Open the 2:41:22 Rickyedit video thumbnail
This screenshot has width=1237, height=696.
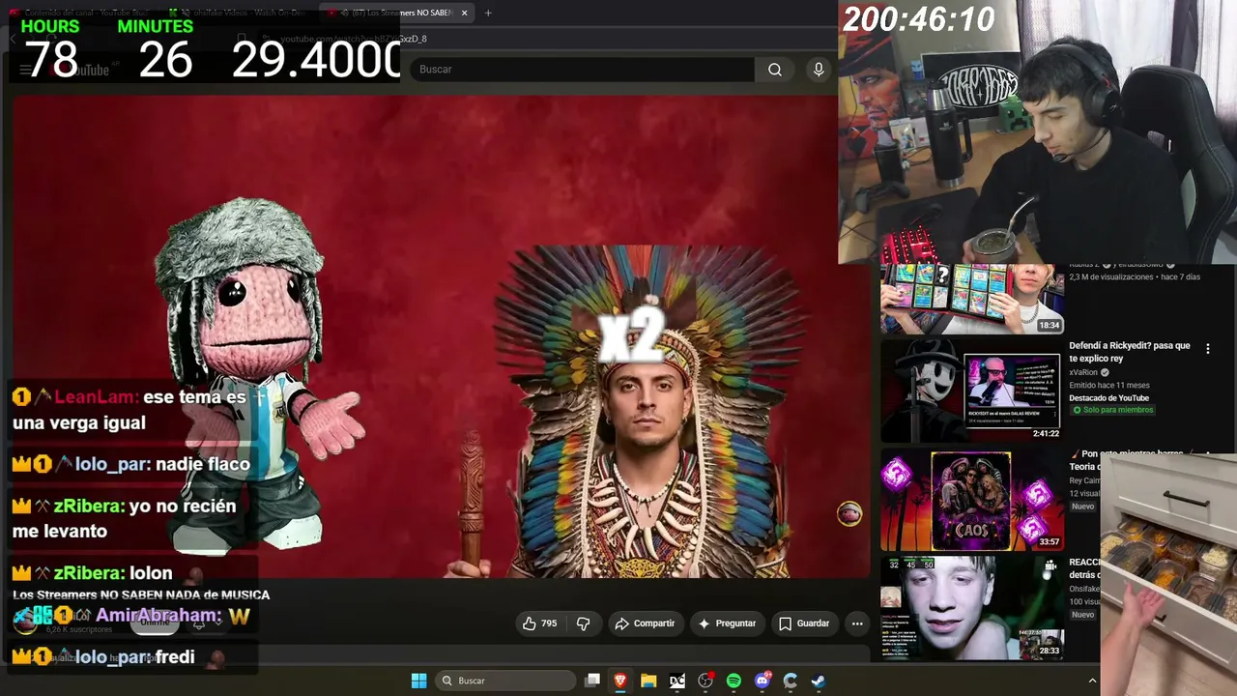click(x=971, y=391)
